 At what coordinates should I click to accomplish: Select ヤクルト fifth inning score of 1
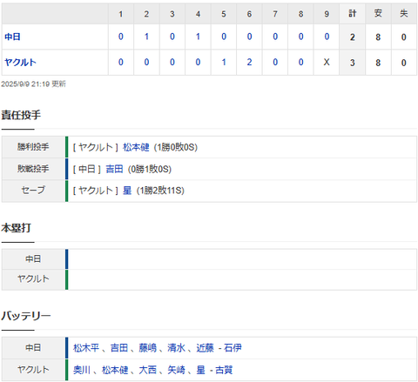[x=224, y=62]
